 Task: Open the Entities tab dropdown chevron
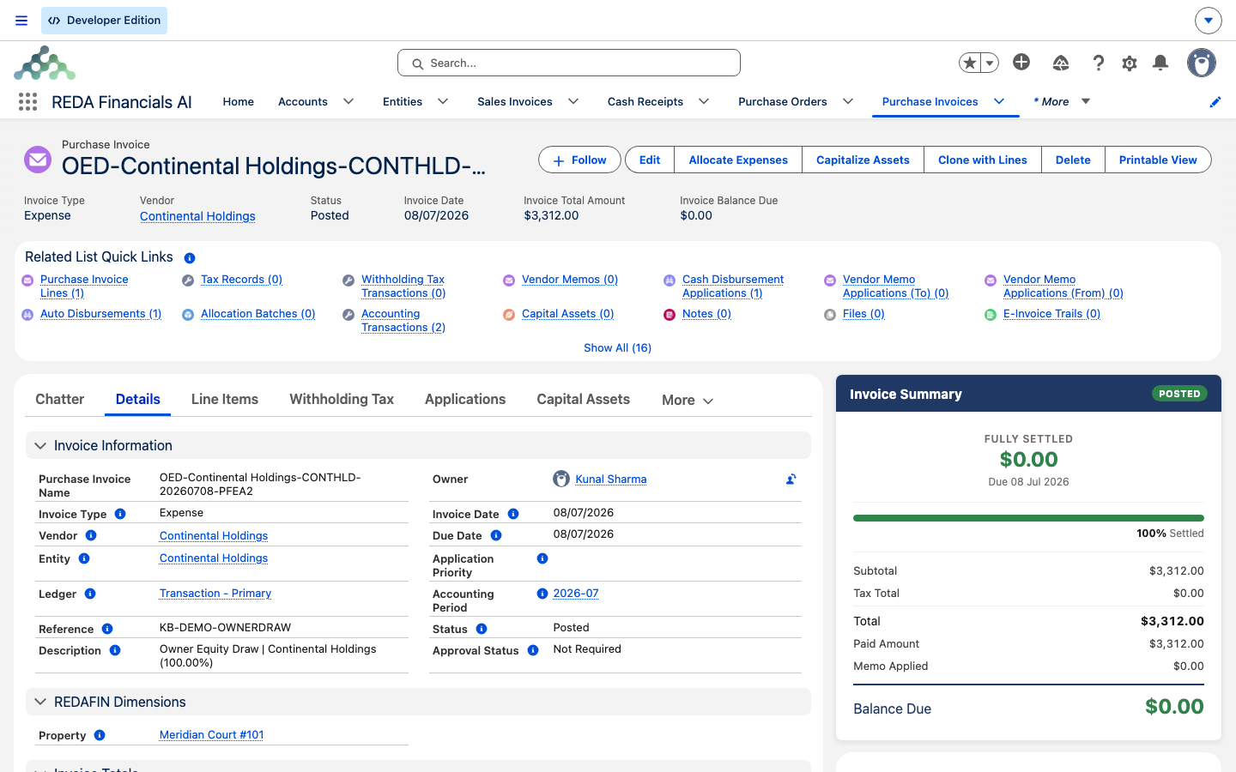(443, 101)
